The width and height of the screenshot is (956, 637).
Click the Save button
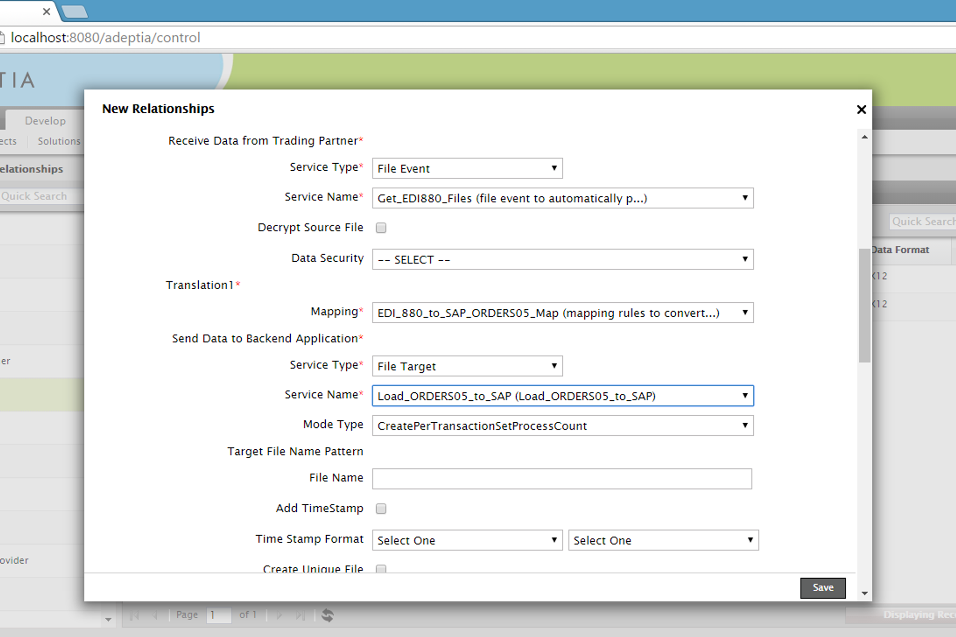click(822, 588)
